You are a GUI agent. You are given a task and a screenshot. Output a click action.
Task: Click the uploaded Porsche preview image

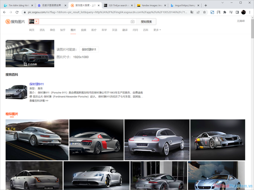30,54
